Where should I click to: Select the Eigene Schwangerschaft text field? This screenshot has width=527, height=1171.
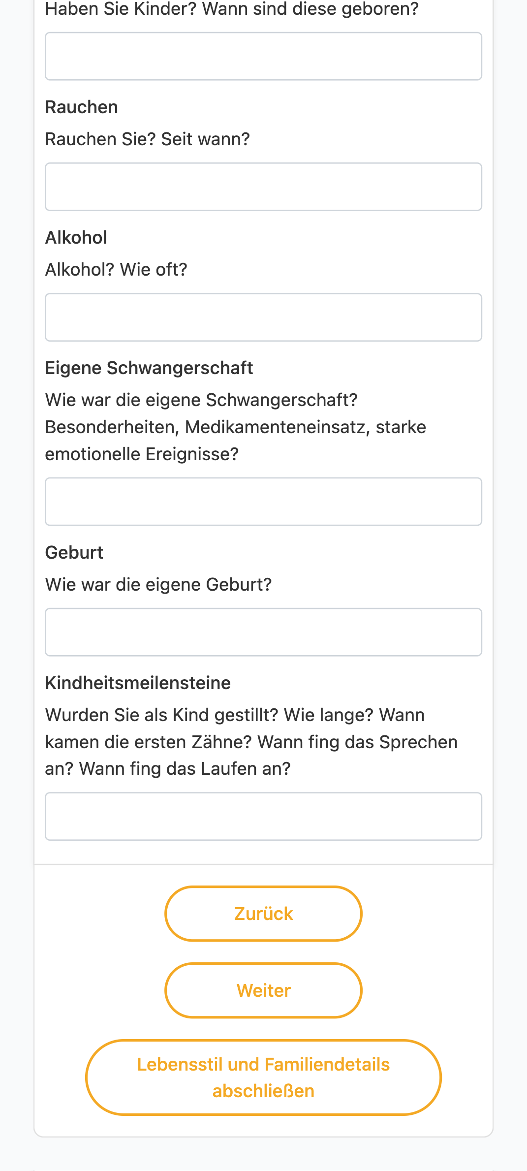tap(263, 501)
